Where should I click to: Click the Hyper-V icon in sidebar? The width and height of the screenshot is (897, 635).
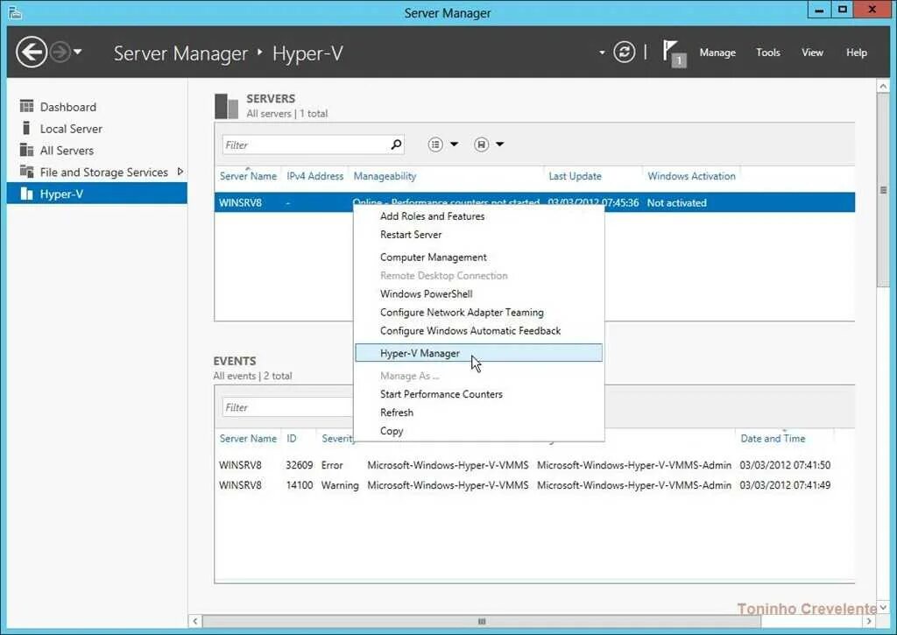pyautogui.click(x=26, y=194)
